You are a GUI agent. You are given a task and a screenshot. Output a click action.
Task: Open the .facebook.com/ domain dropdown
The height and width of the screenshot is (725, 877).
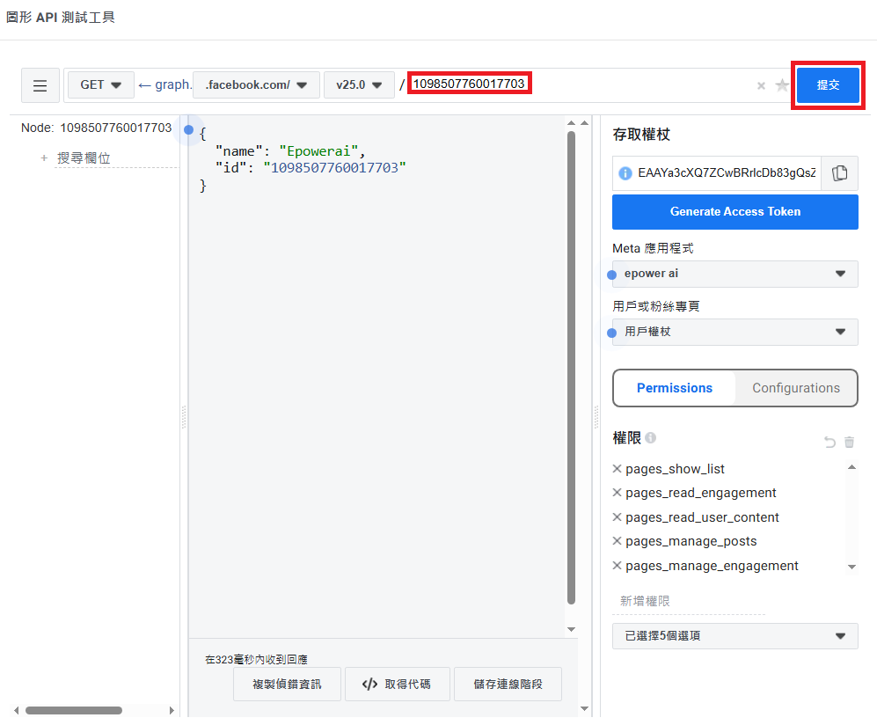[x=256, y=85]
